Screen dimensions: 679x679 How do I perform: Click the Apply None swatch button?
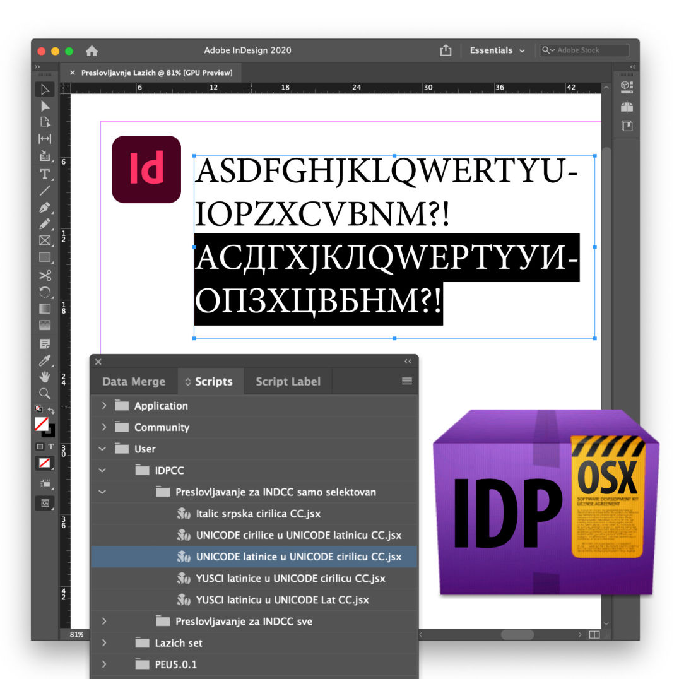[45, 463]
